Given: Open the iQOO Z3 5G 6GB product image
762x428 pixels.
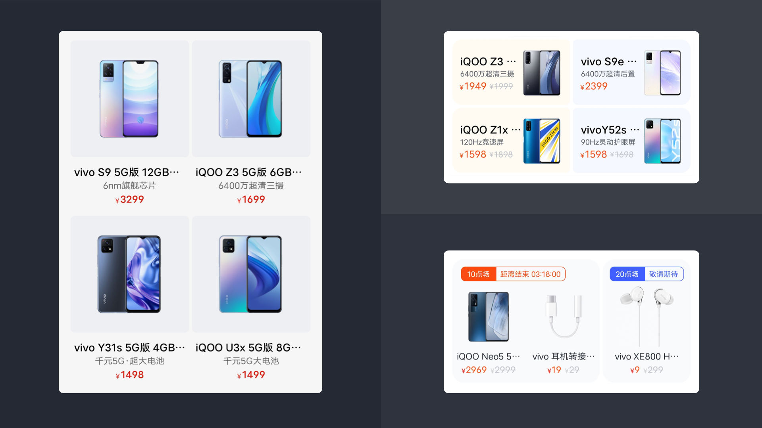Looking at the screenshot, I should [x=251, y=99].
